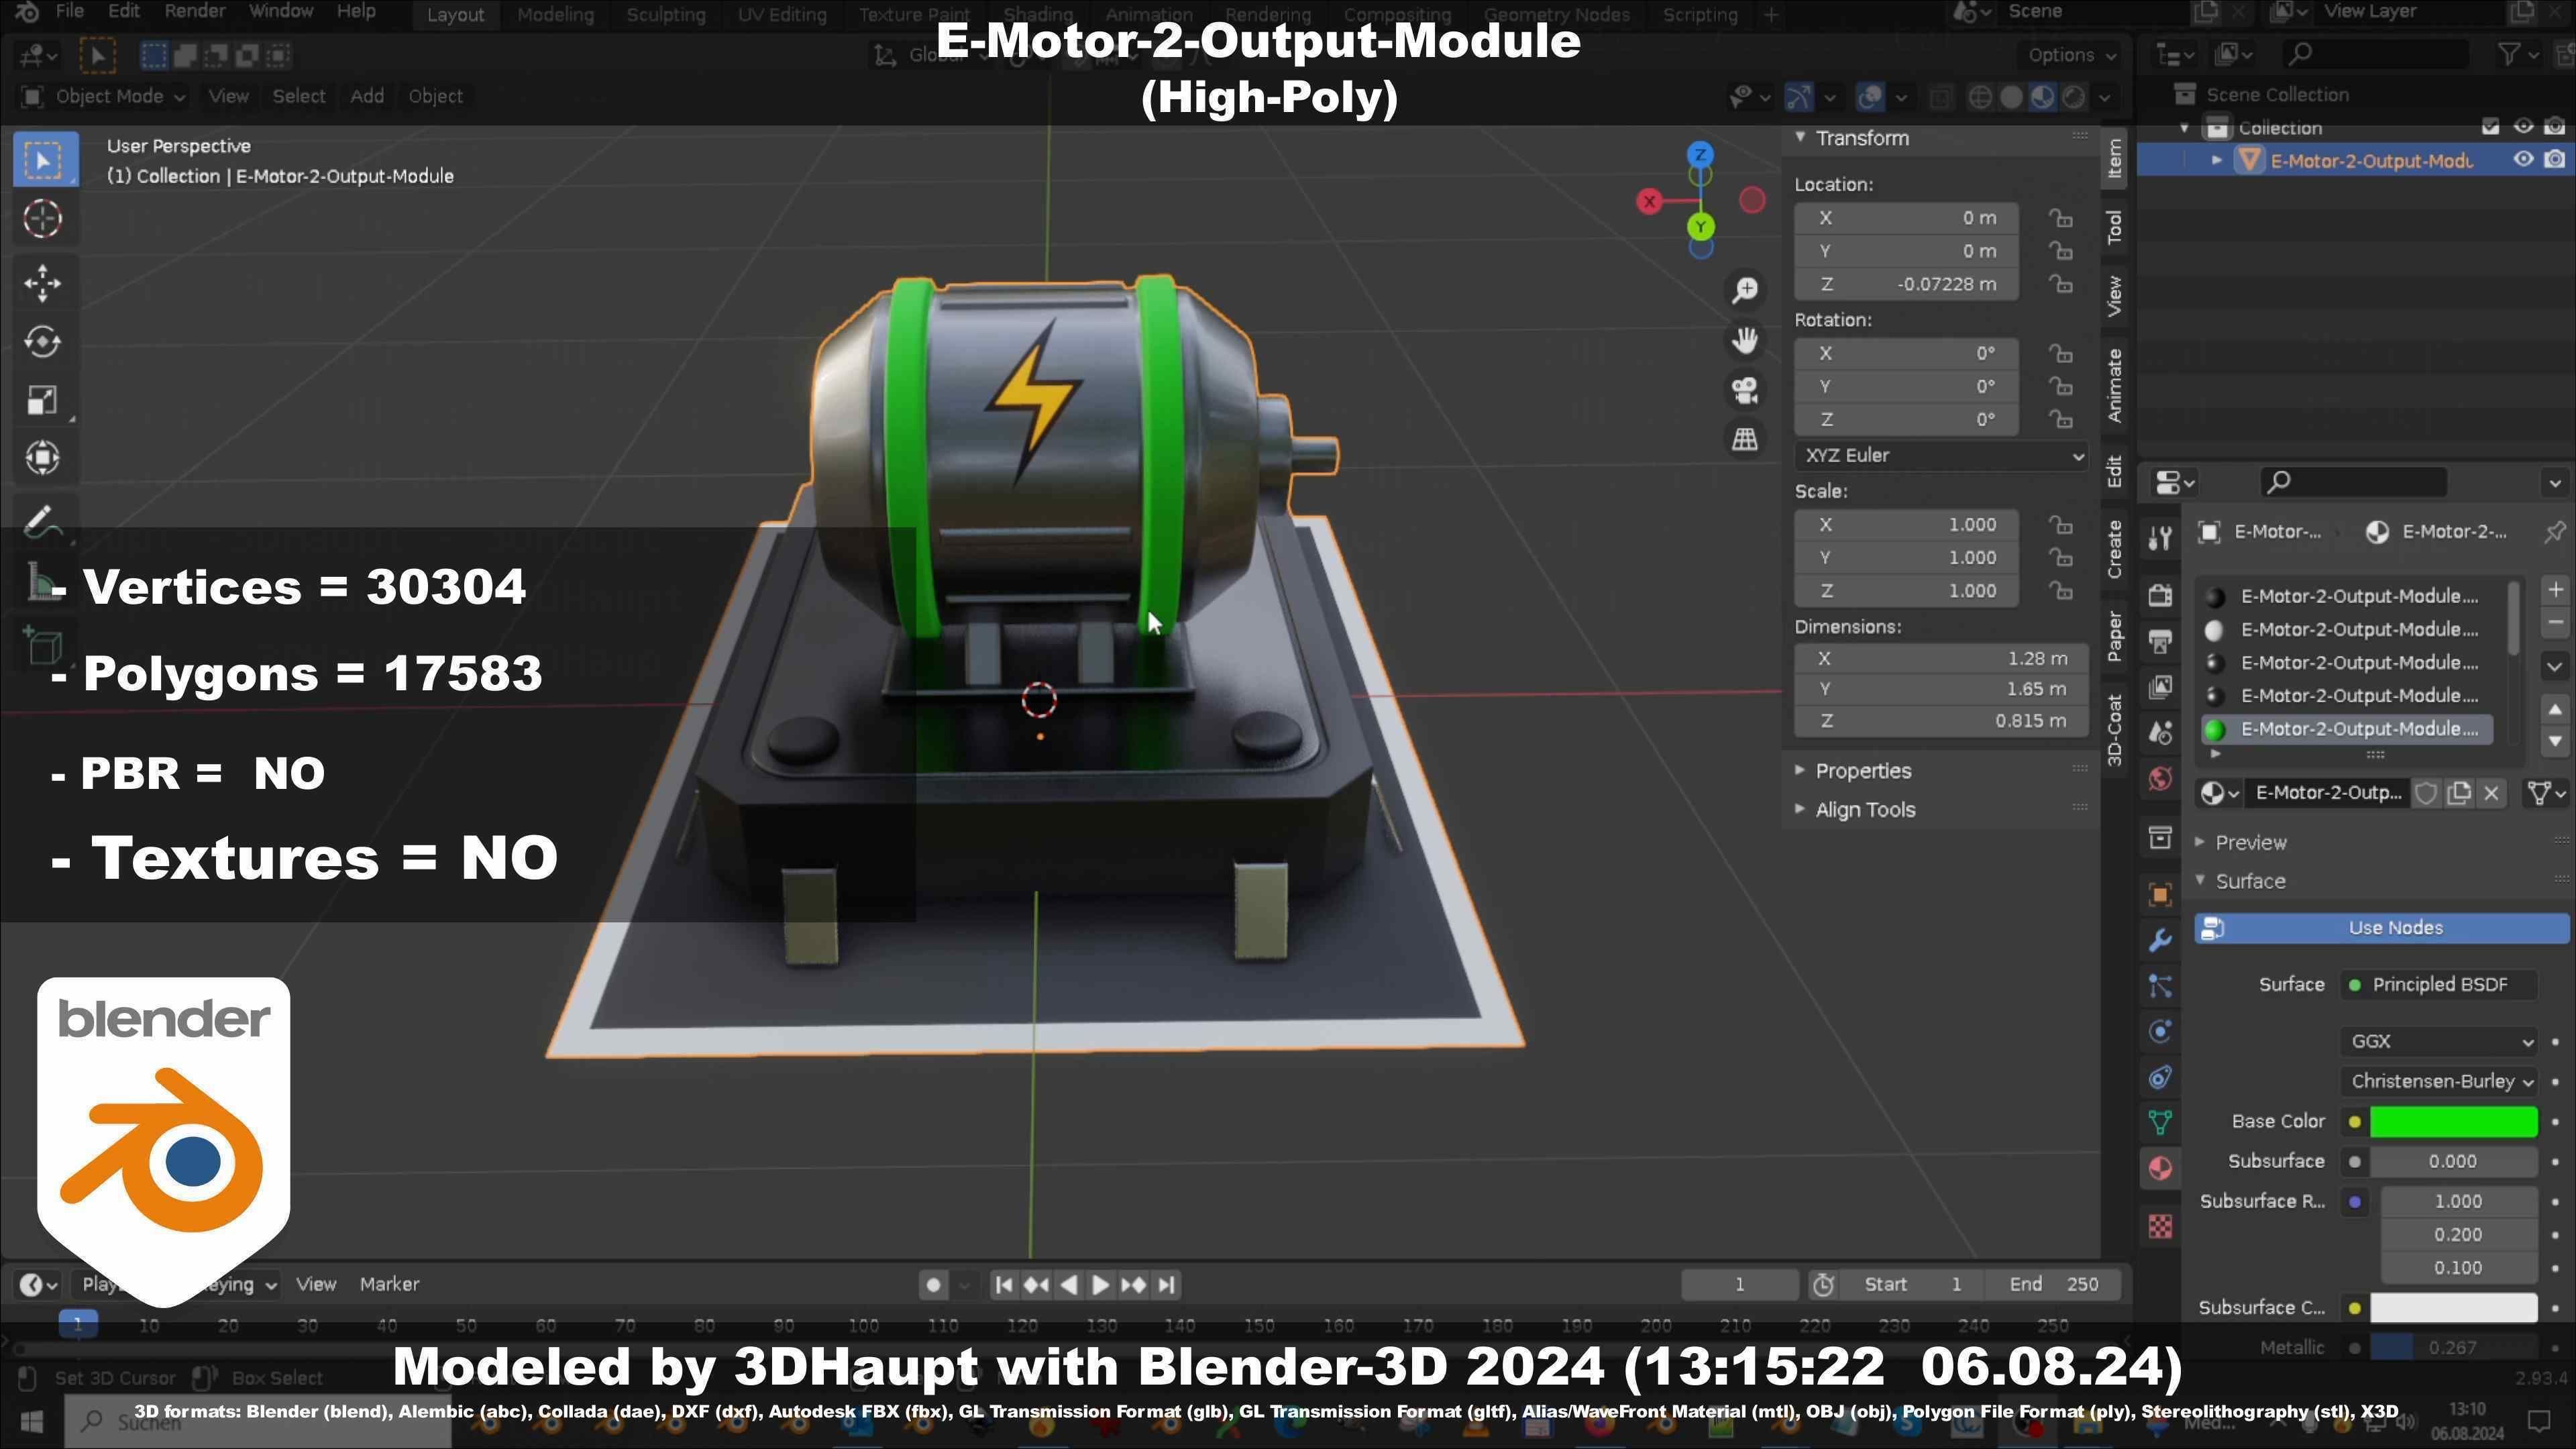Viewport: 2576px width, 1449px height.
Task: Open the XYZ Euler rotation mode dropdown
Action: [x=1941, y=456]
